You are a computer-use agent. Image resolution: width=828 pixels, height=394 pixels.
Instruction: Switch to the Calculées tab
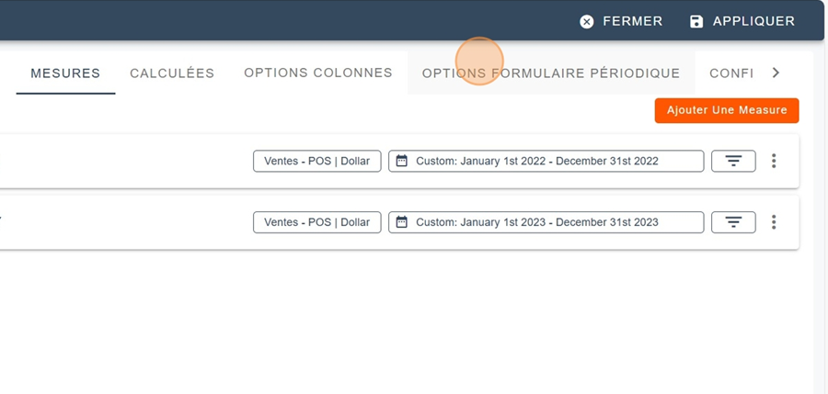coord(172,73)
